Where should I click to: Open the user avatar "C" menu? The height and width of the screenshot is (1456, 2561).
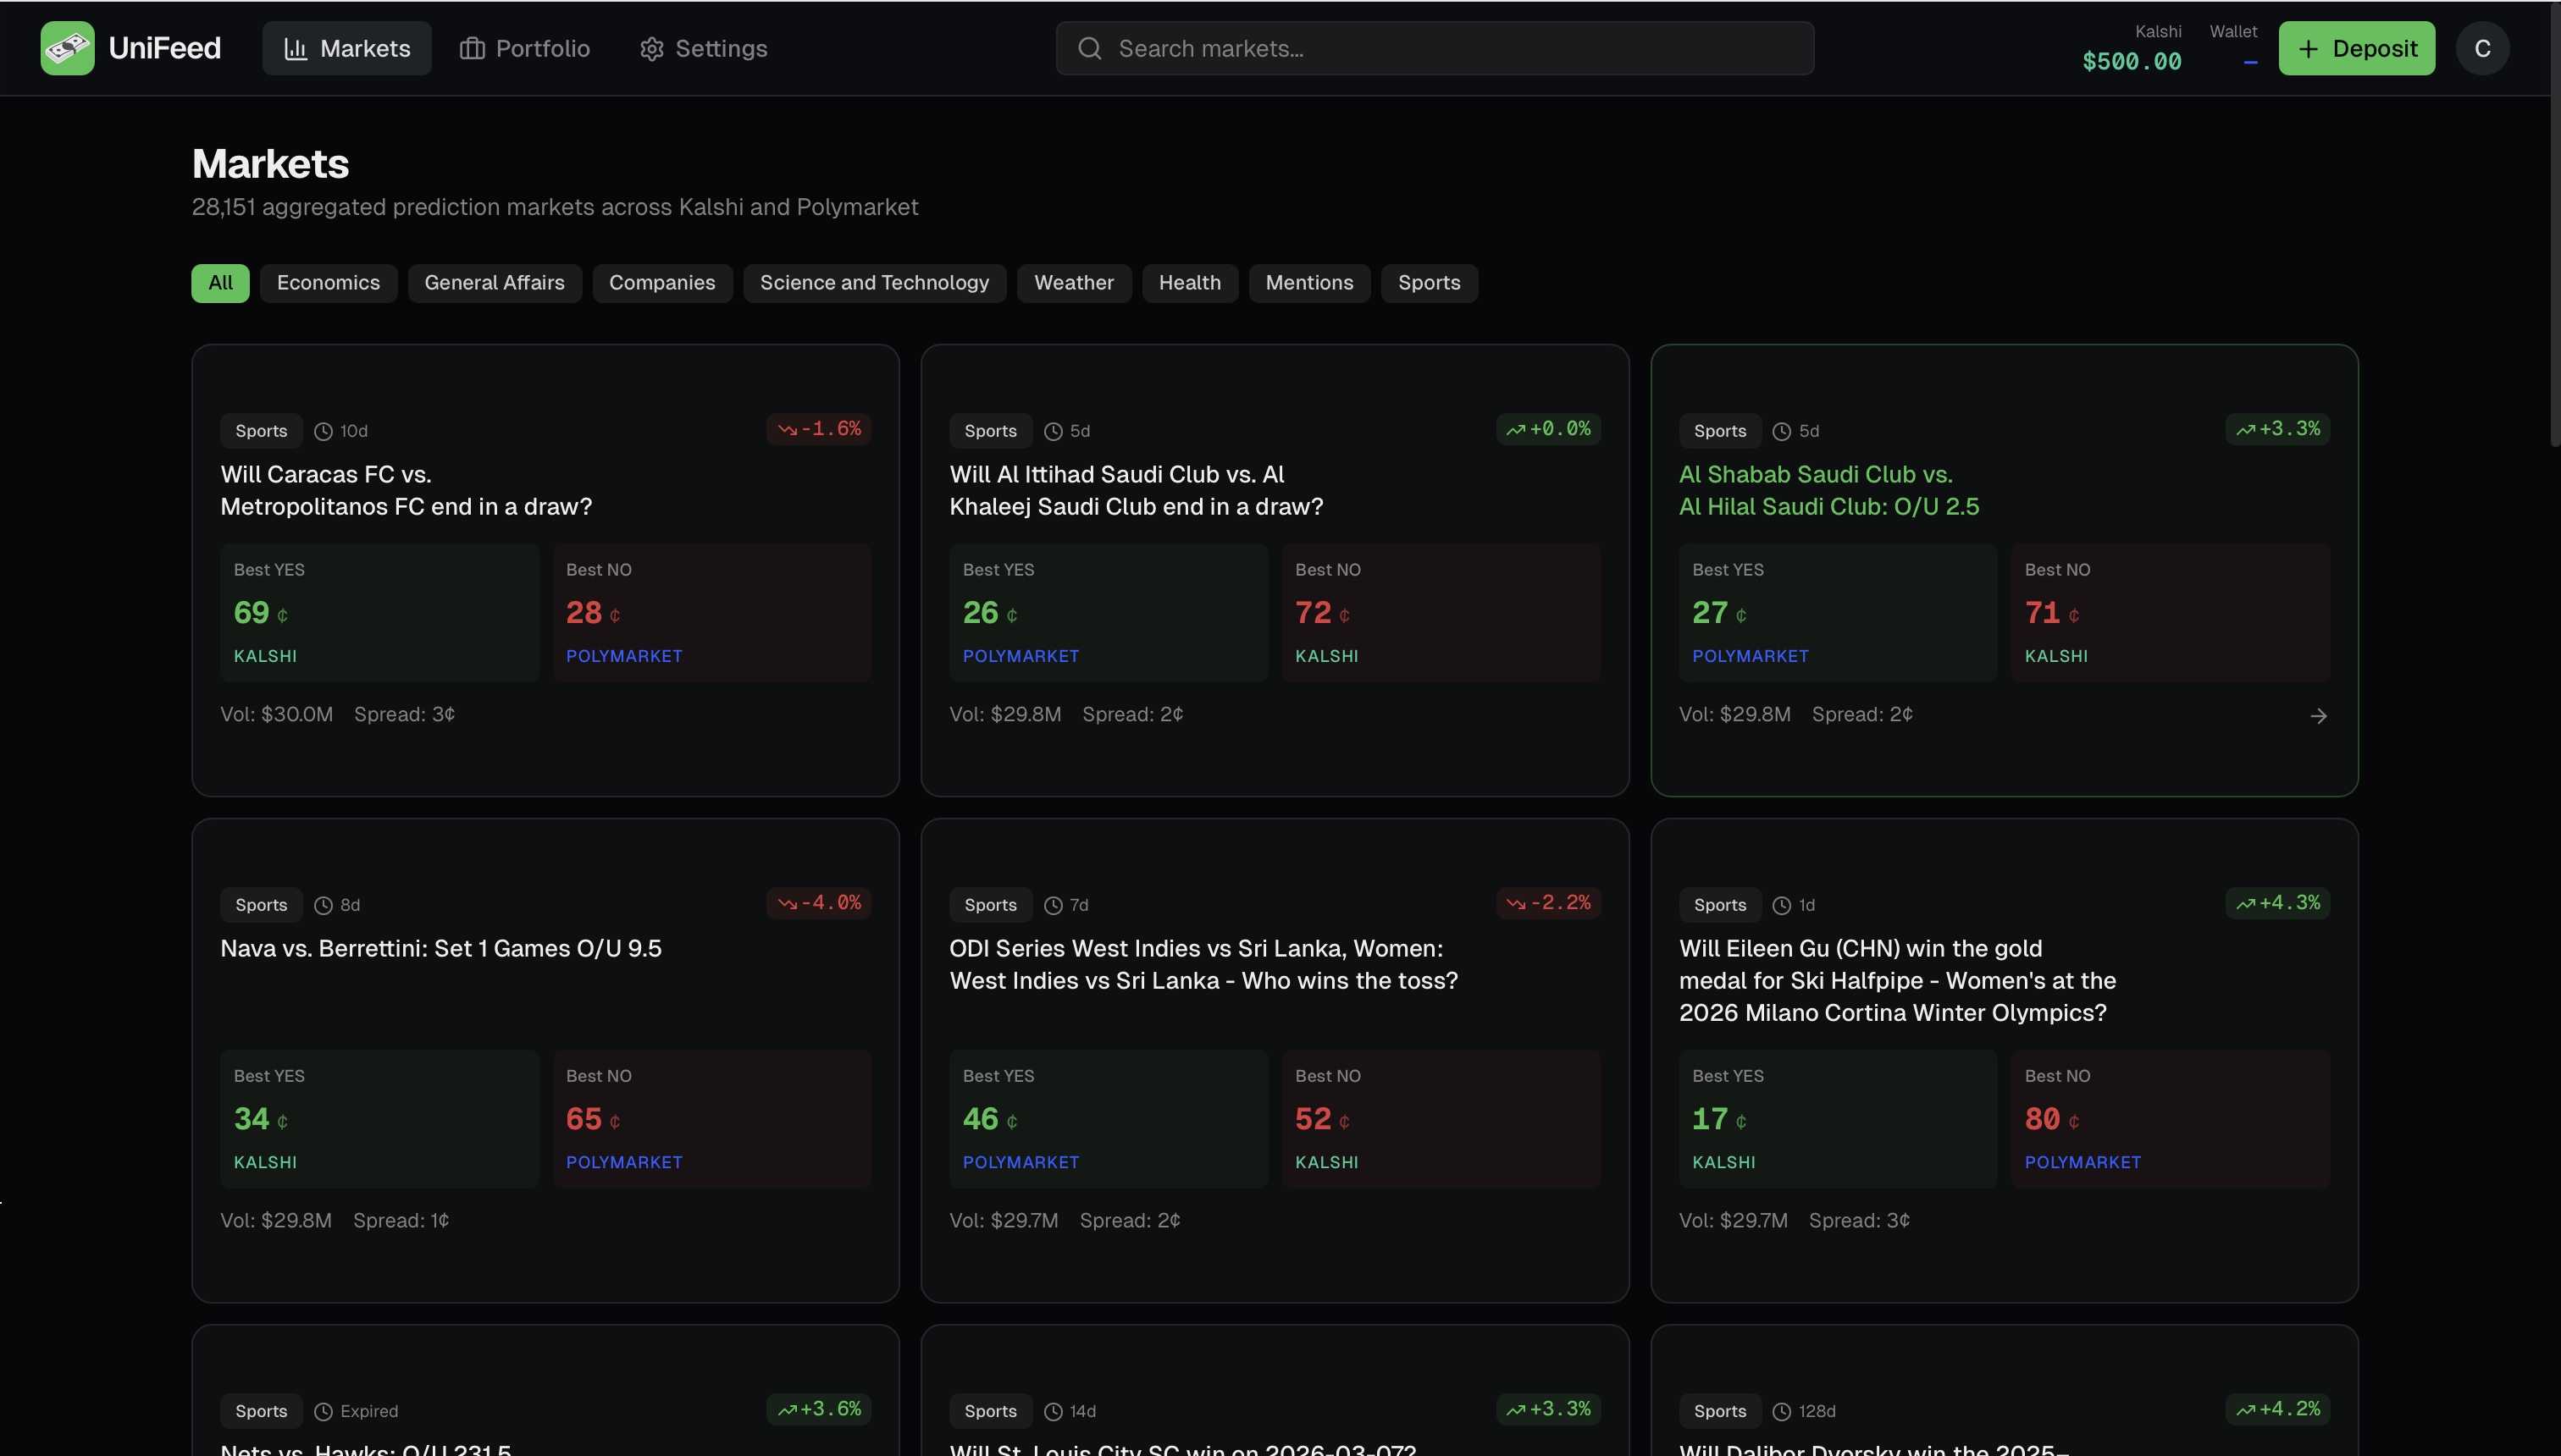[2481, 48]
